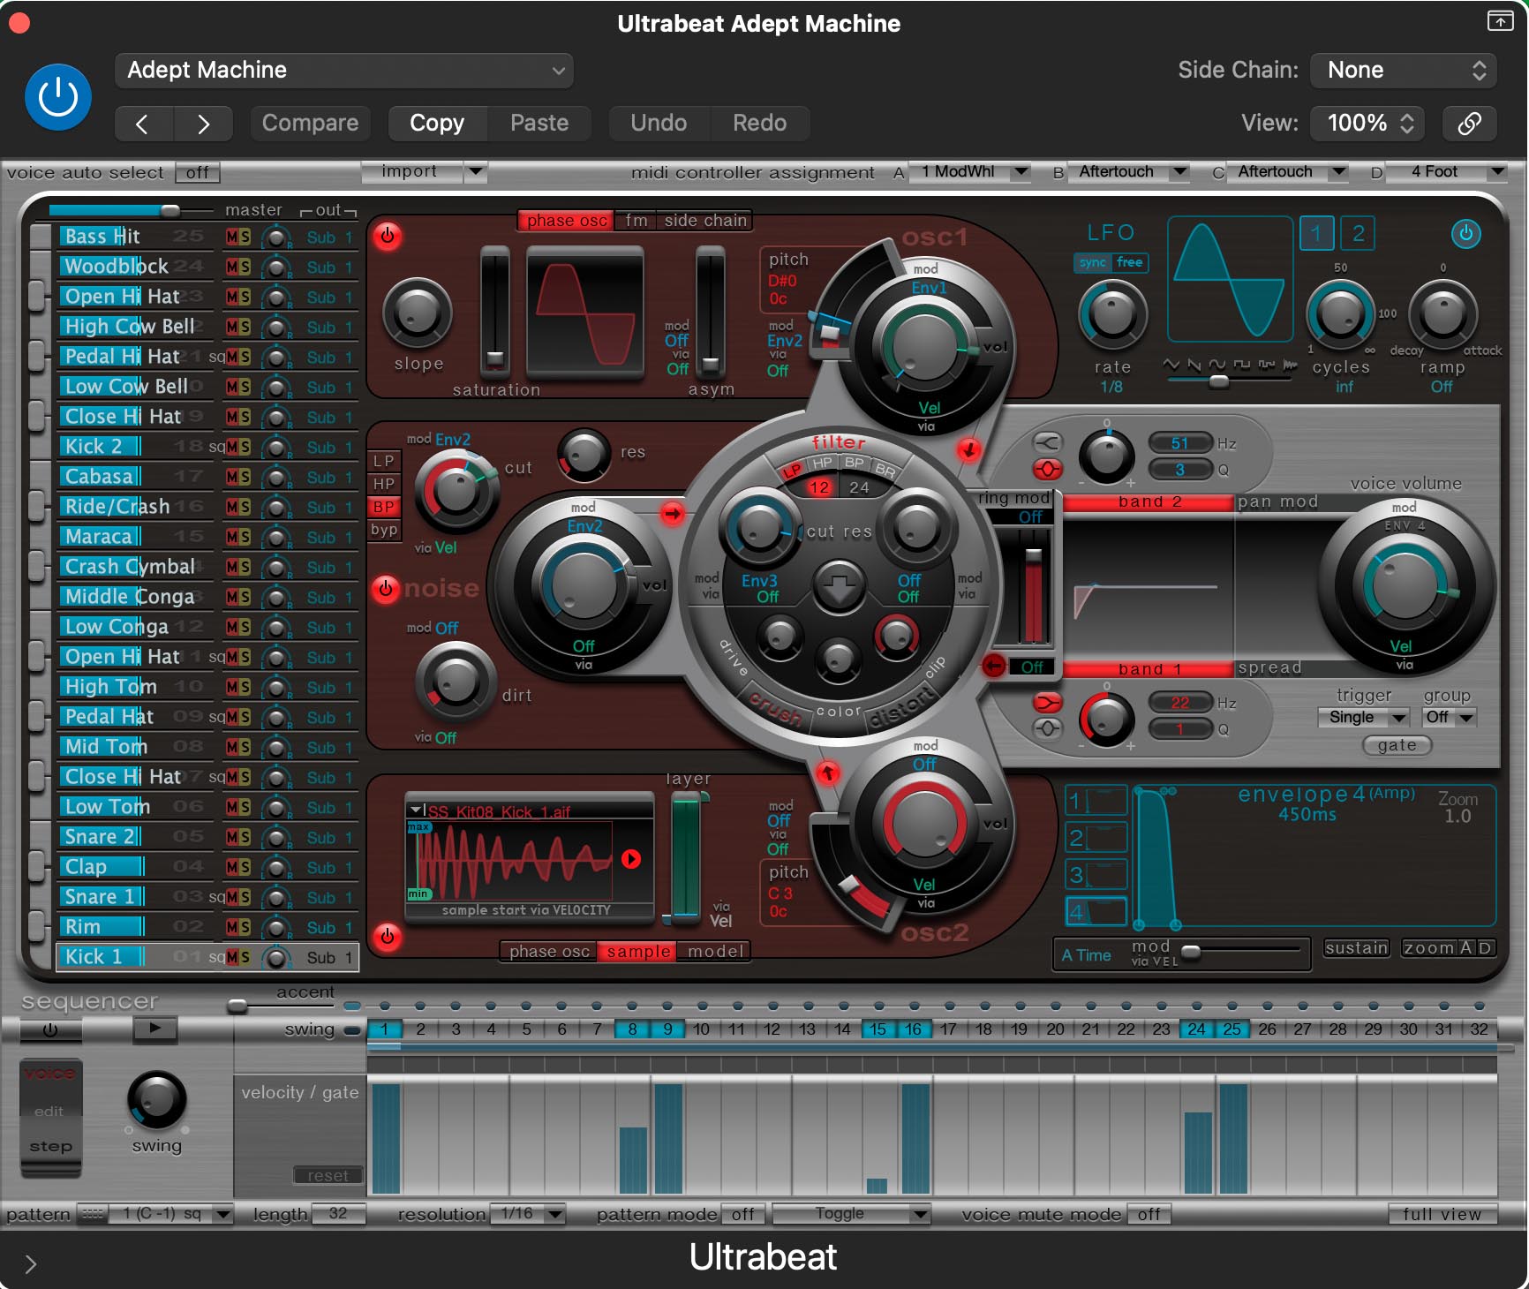Toggle oscillator 2 power button
The height and width of the screenshot is (1289, 1529).
point(387,937)
